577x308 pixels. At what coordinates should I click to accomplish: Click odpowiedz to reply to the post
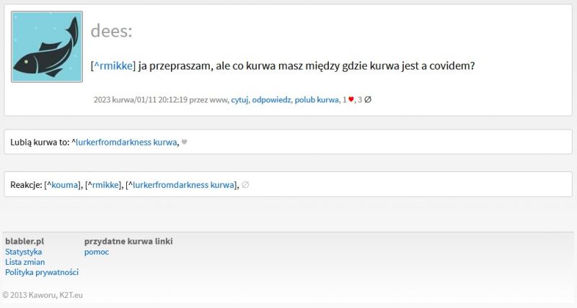point(271,99)
